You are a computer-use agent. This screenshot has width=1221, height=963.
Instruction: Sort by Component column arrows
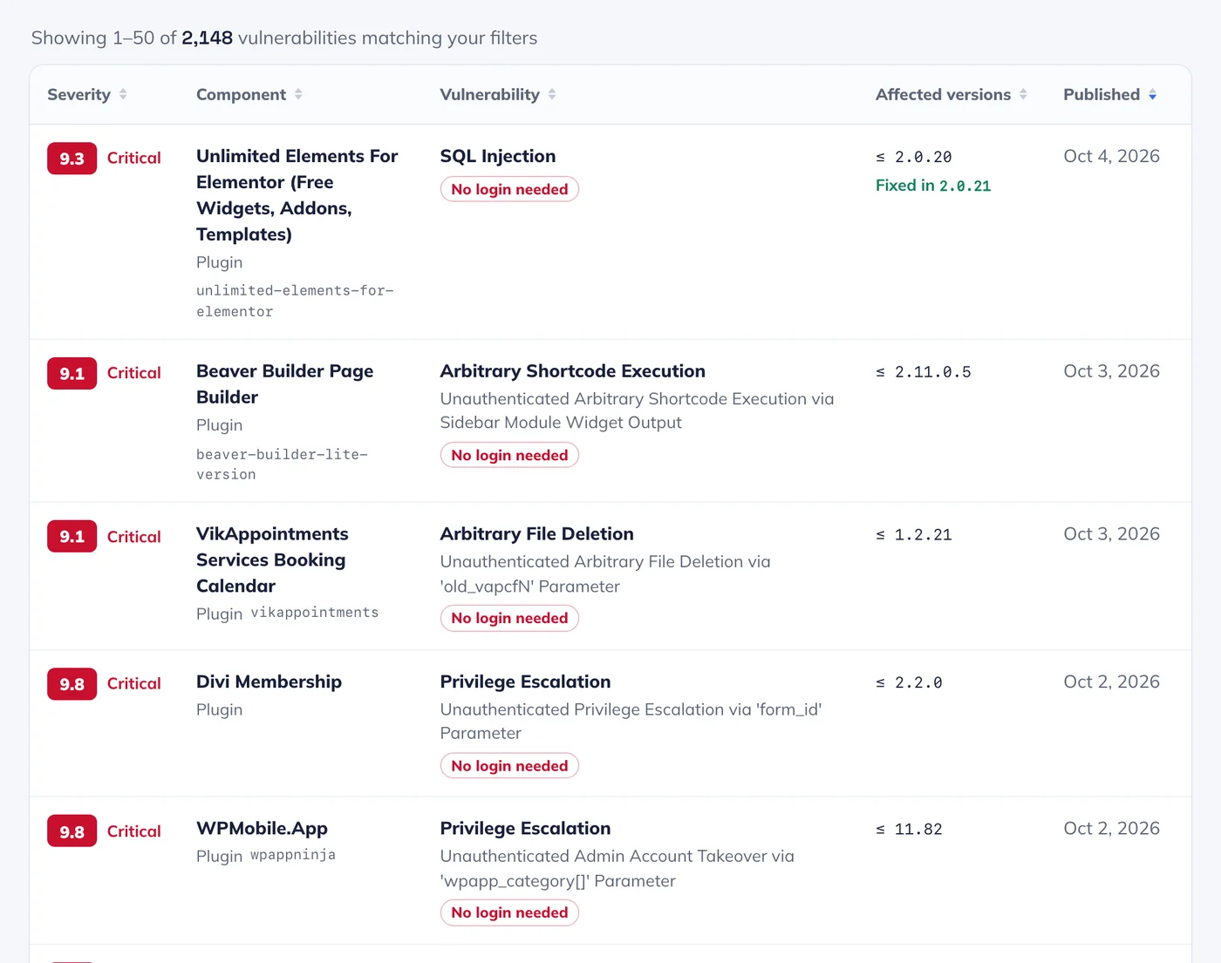point(298,94)
